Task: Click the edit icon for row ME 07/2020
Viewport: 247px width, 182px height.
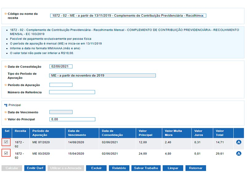Action: point(239,142)
